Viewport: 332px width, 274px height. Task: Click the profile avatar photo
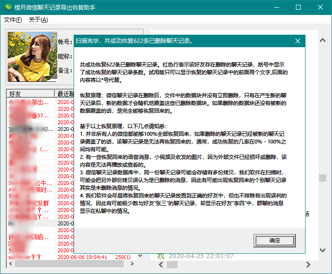click(x=32, y=56)
